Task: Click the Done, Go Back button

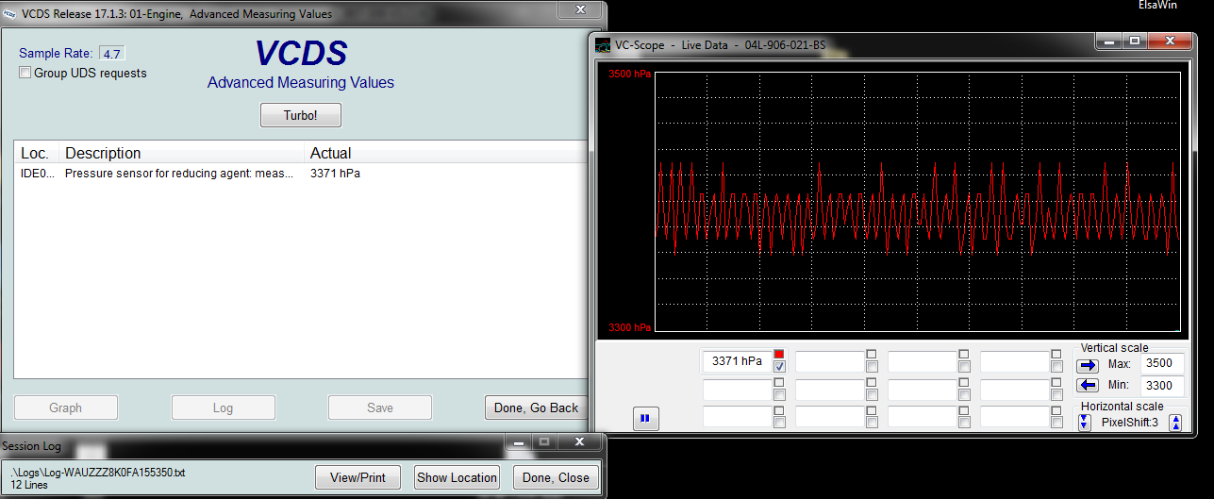Action: click(536, 408)
